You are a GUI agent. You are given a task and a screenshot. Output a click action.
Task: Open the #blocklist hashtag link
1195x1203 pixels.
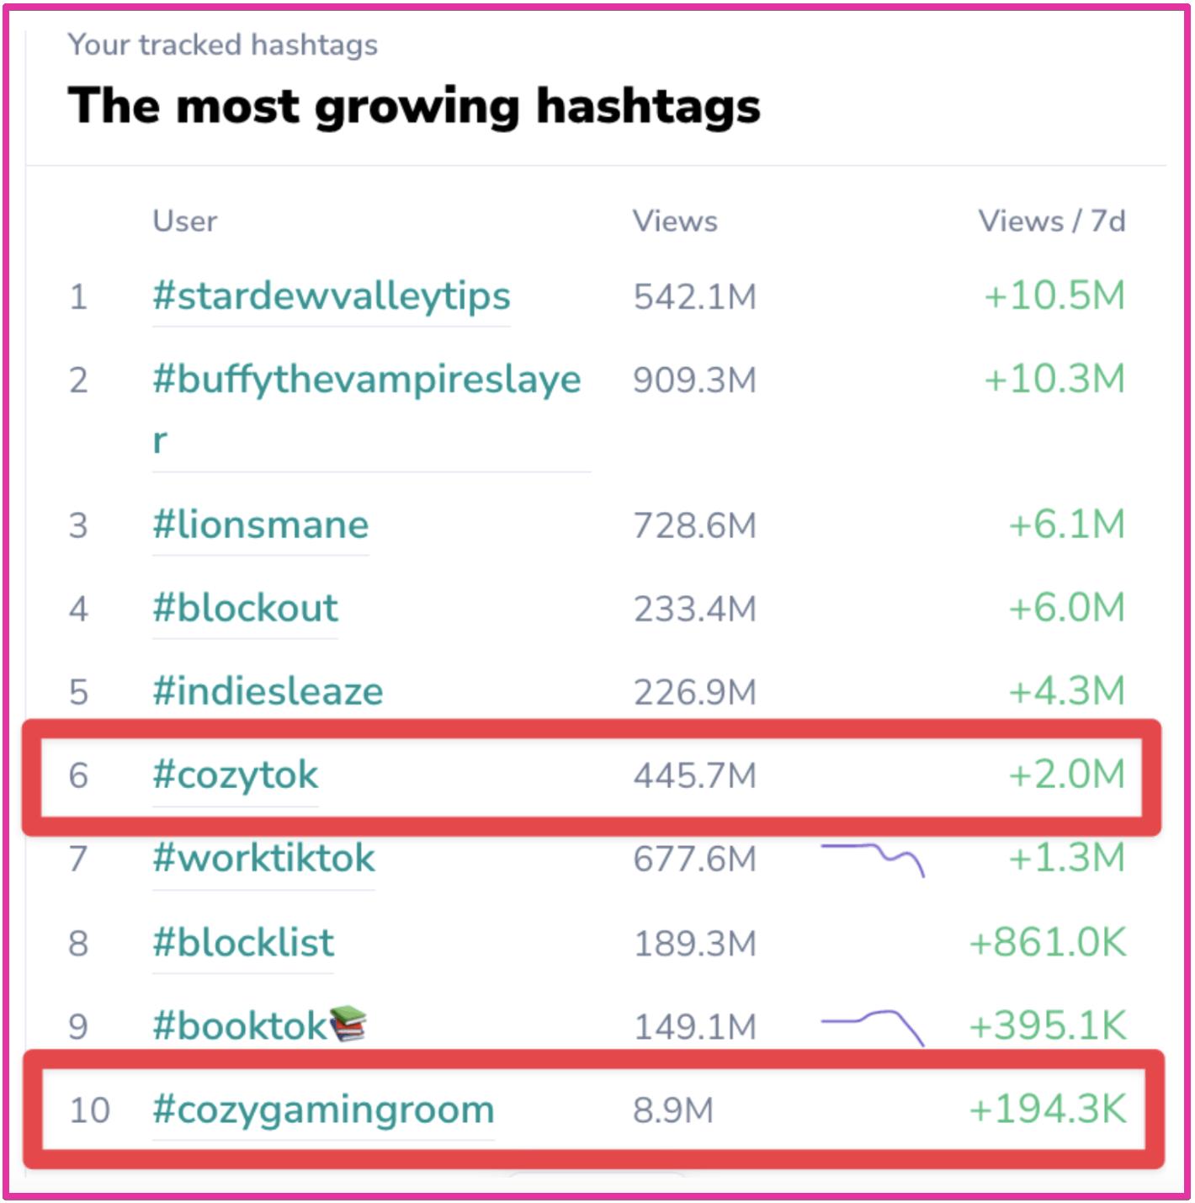coord(243,943)
